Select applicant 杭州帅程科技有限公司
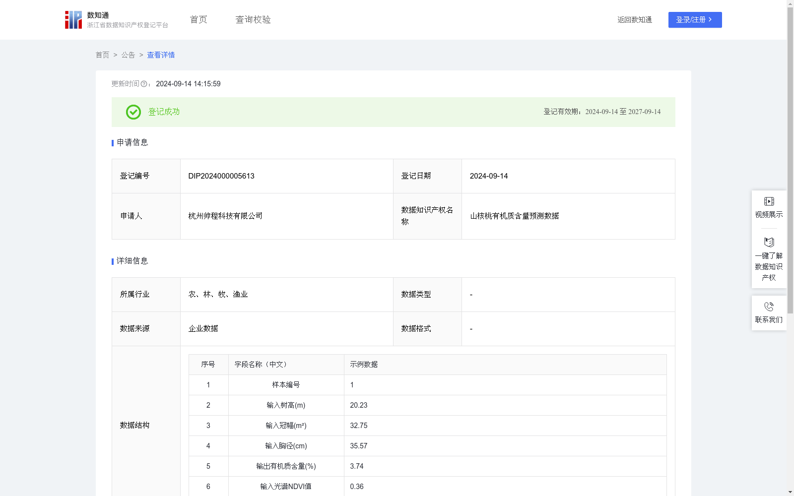 [225, 216]
